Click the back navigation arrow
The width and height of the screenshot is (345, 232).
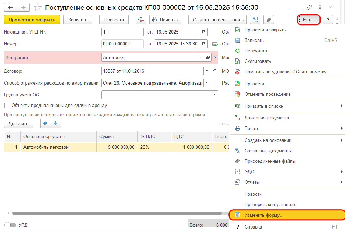tap(10, 7)
